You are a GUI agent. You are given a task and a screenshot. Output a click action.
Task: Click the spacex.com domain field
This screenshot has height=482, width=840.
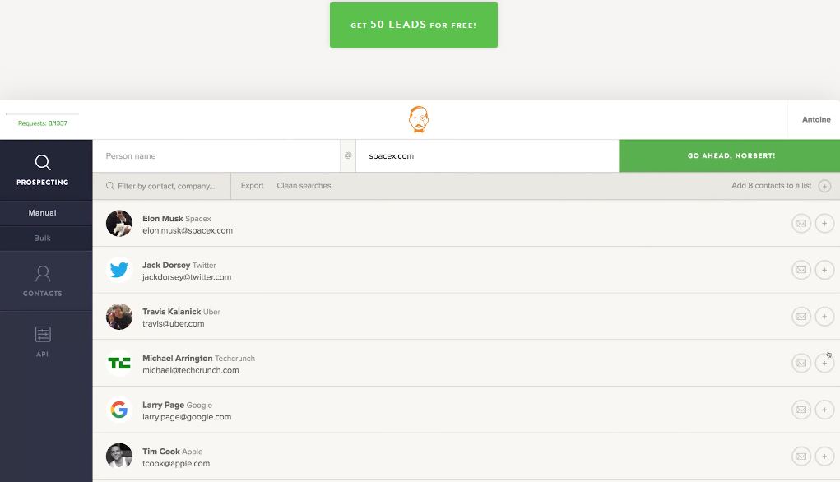[x=487, y=155]
